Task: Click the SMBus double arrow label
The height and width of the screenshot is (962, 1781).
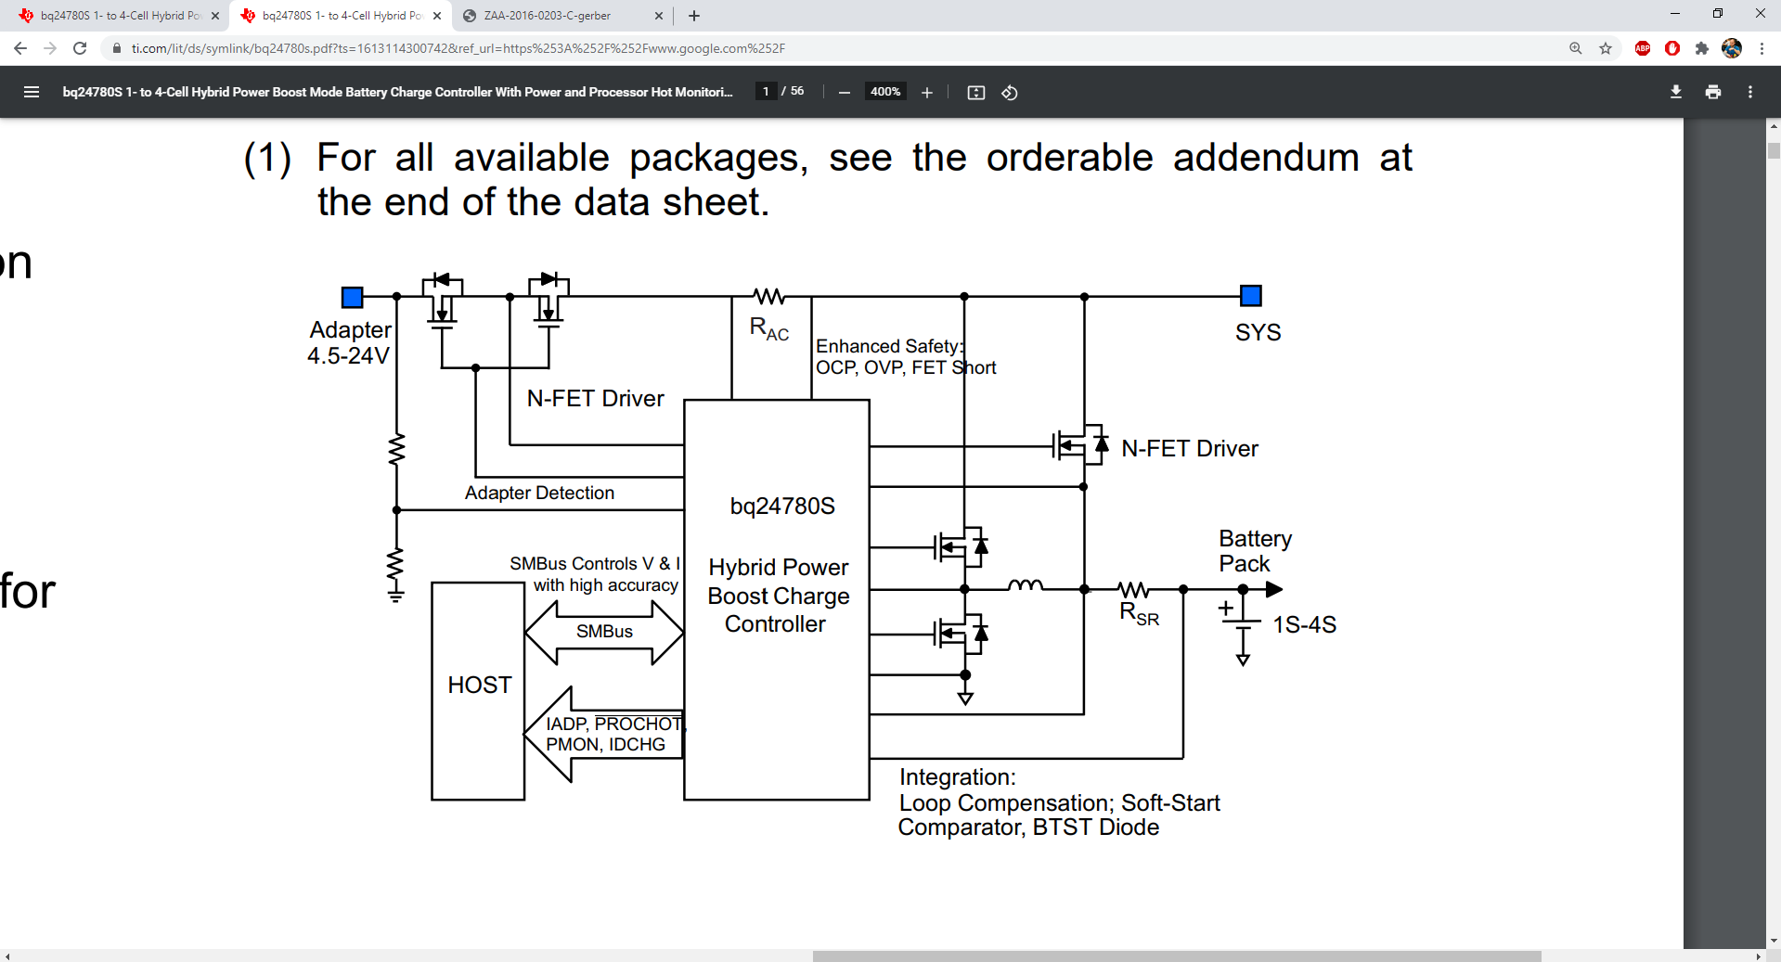Action: 604,632
